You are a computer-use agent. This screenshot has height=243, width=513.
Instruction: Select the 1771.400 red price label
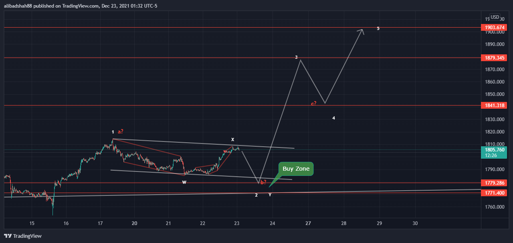pyautogui.click(x=494, y=193)
